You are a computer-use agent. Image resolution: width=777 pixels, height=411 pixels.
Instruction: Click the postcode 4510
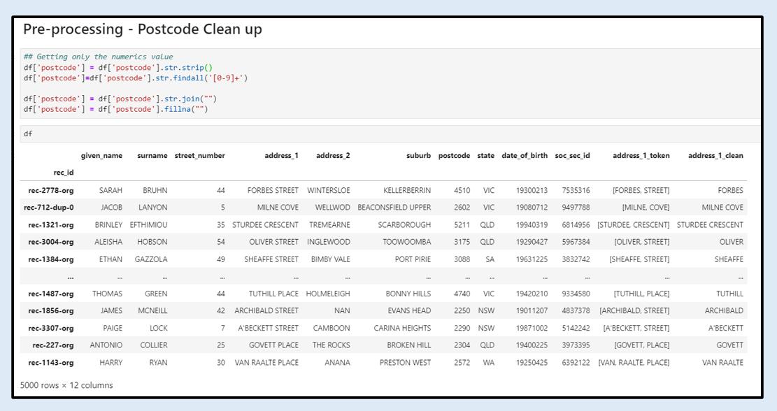(462, 190)
